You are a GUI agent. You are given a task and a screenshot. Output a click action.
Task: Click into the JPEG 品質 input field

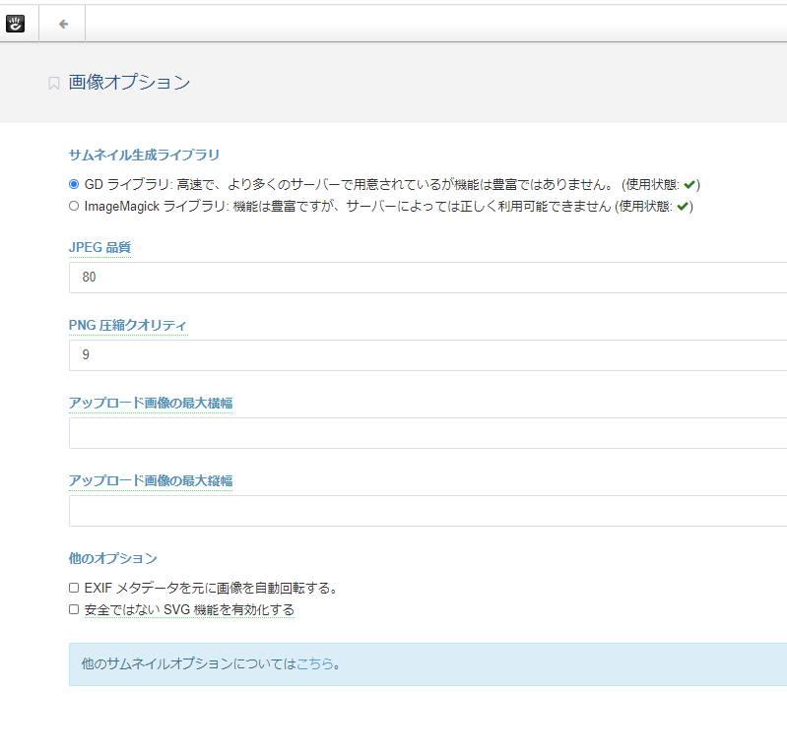[427, 277]
